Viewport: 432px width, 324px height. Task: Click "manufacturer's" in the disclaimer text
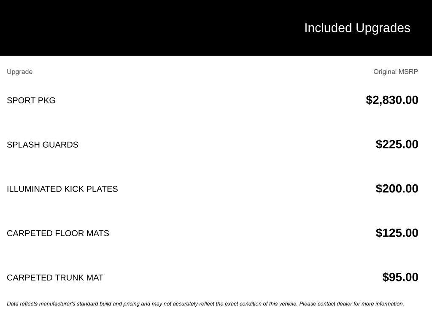pos(57,304)
